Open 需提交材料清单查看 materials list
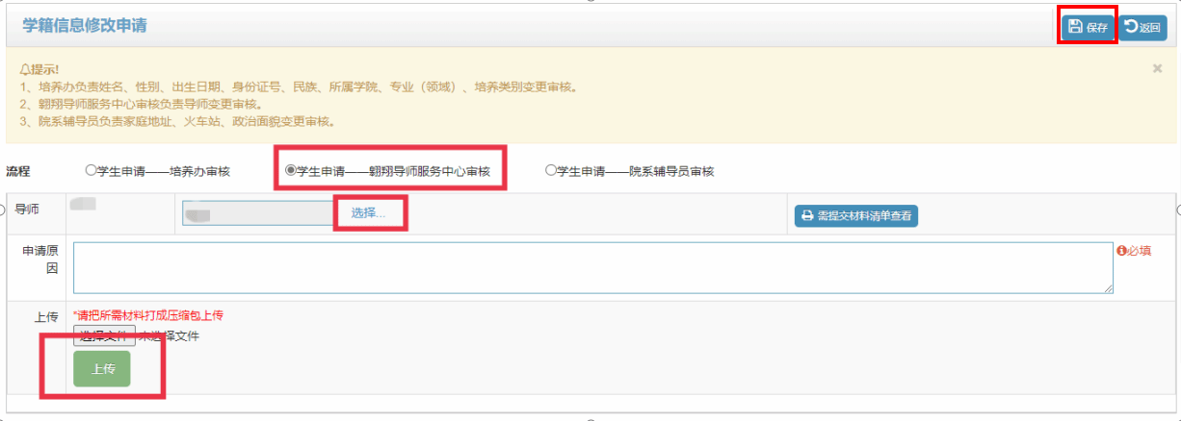This screenshot has width=1181, height=421. (855, 216)
